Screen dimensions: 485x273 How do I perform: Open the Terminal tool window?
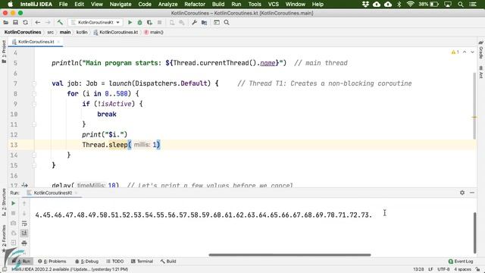pyautogui.click(x=142, y=261)
